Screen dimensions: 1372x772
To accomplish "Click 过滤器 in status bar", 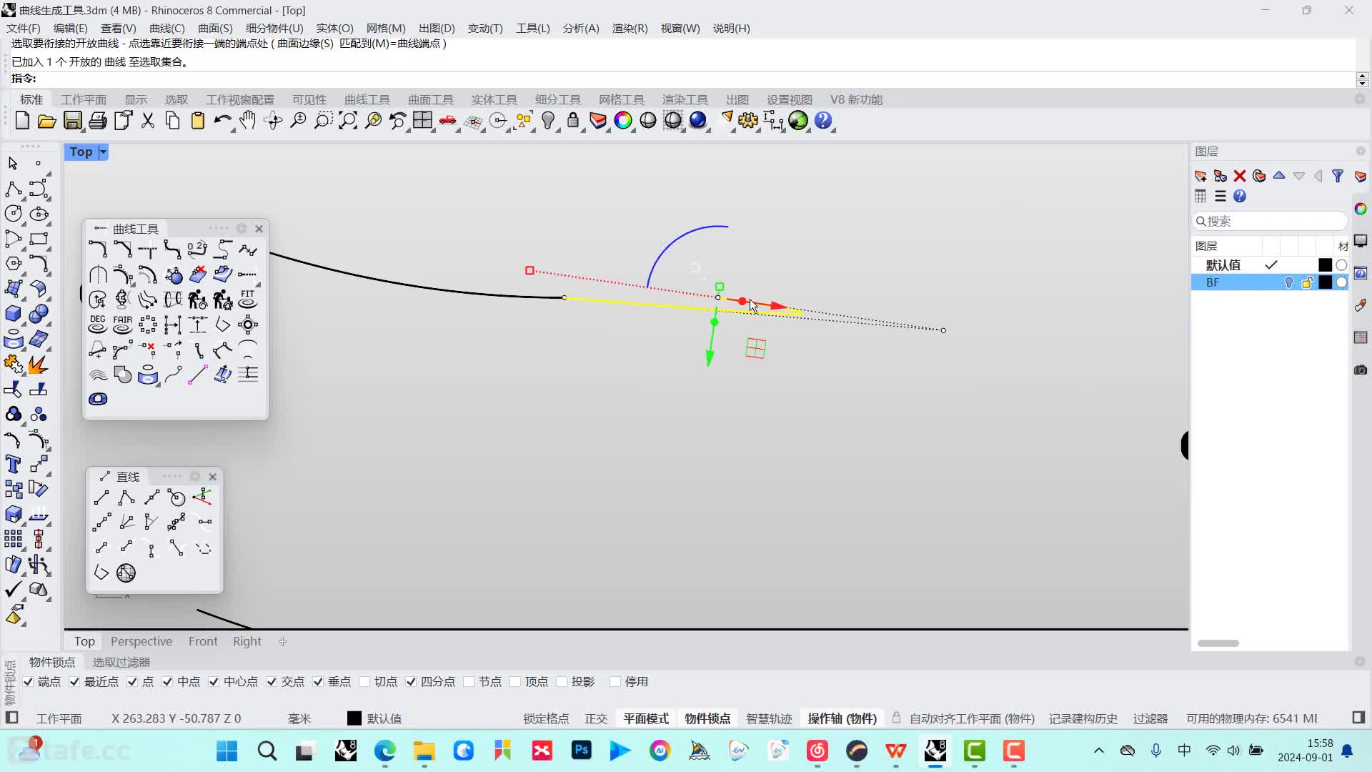I will tap(1150, 718).
